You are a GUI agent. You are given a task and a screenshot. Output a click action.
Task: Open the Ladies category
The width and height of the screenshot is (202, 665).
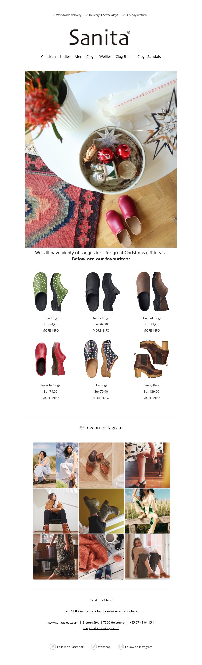(65, 57)
